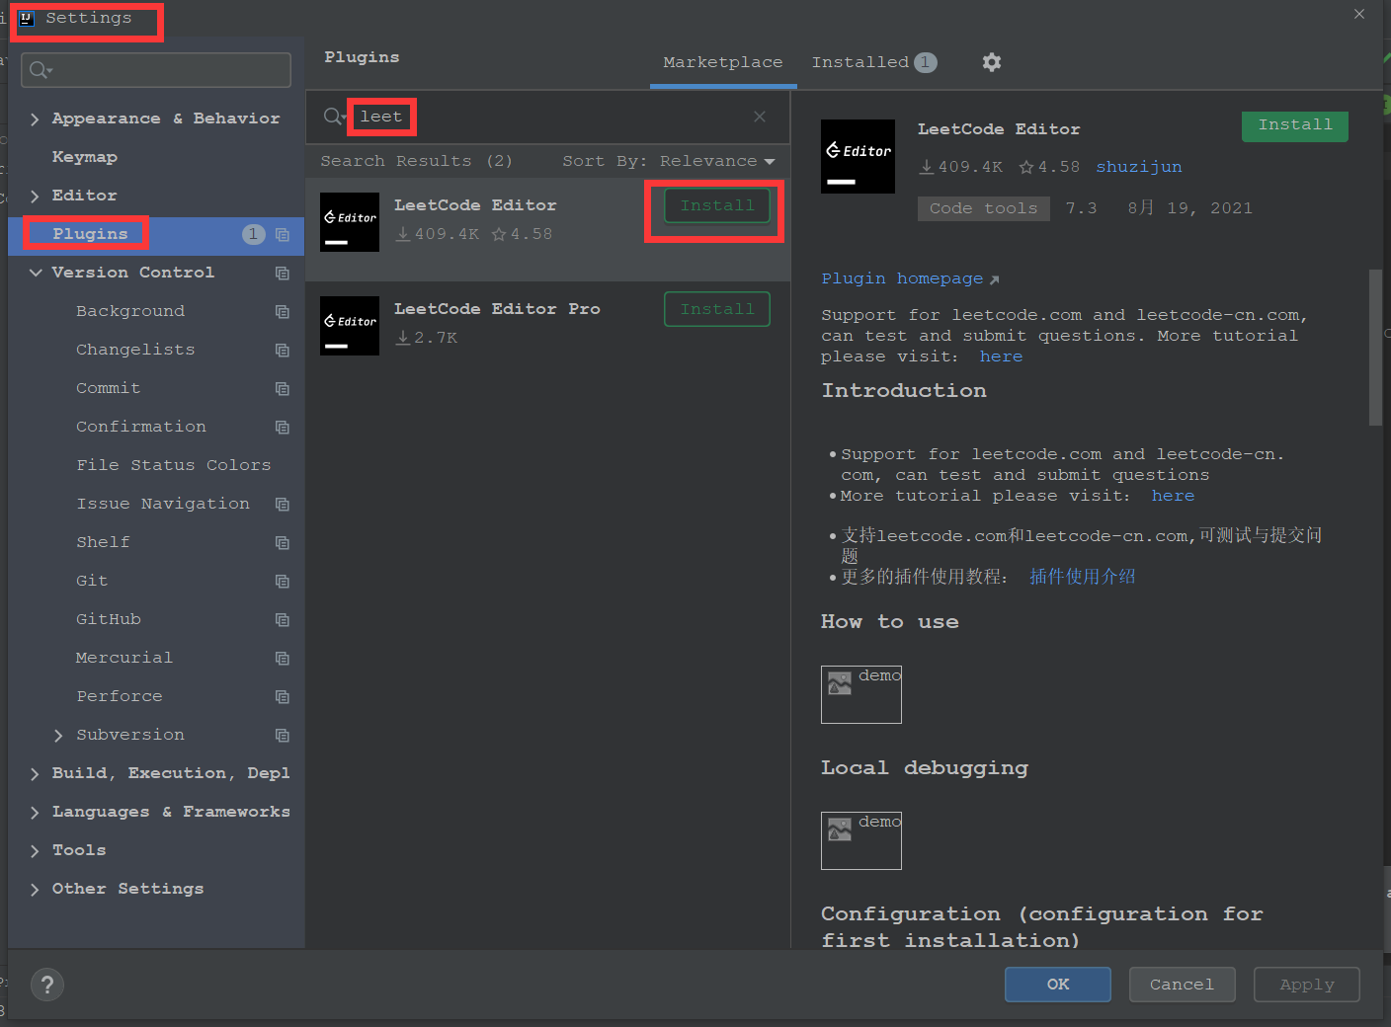Click the project-level icon beside GitHub
Screen dimensions: 1391x1027
pyautogui.click(x=283, y=619)
